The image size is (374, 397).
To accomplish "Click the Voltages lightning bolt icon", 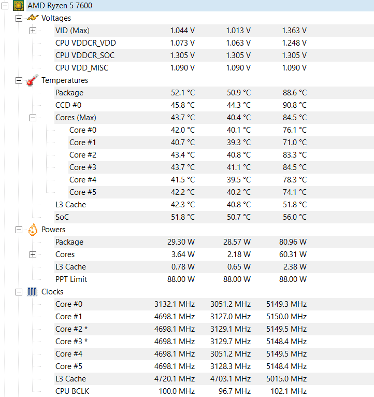I will 33,18.
